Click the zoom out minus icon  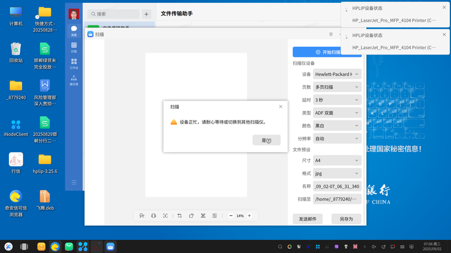231,215
